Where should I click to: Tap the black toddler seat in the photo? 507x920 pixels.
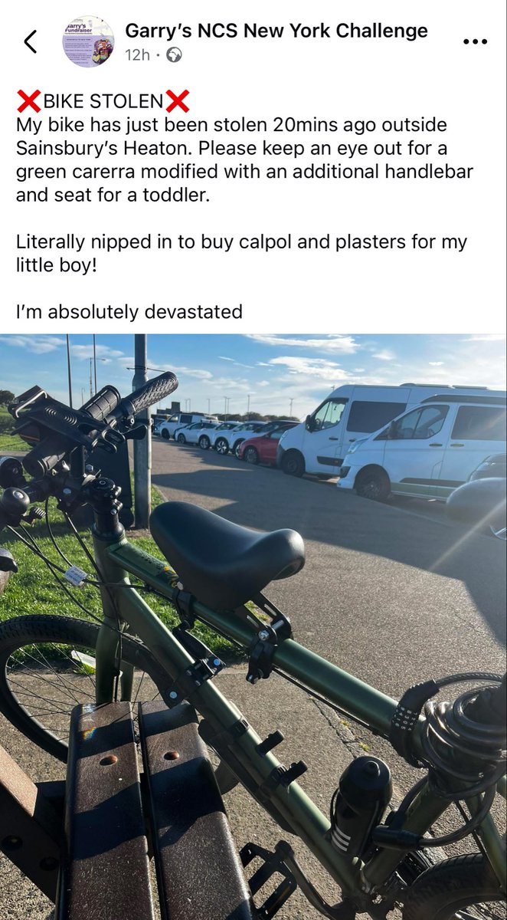click(x=227, y=550)
